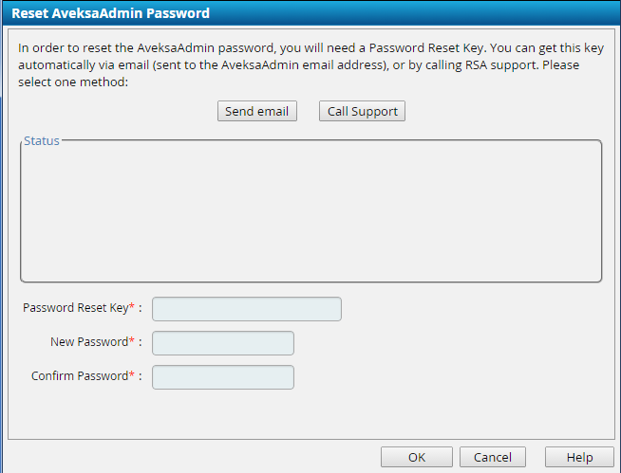Click the required asterisk after New Password
This screenshot has width=621, height=473.
[132, 340]
